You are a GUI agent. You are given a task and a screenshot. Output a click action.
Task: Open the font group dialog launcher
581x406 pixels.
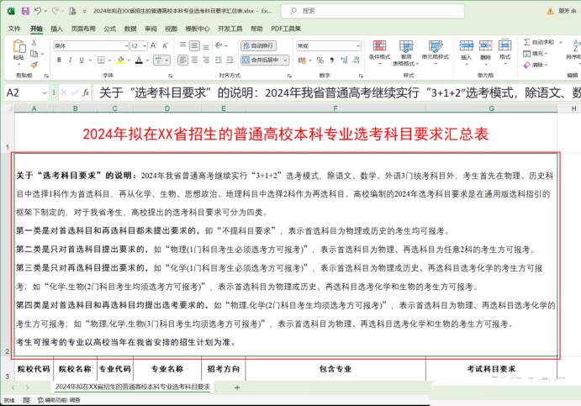[x=170, y=76]
